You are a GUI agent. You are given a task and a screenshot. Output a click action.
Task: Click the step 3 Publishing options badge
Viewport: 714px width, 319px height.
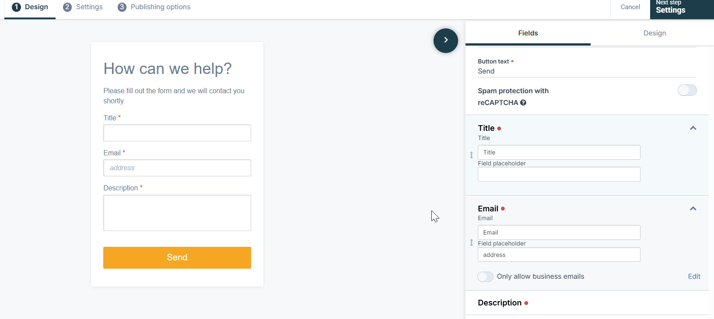[122, 7]
